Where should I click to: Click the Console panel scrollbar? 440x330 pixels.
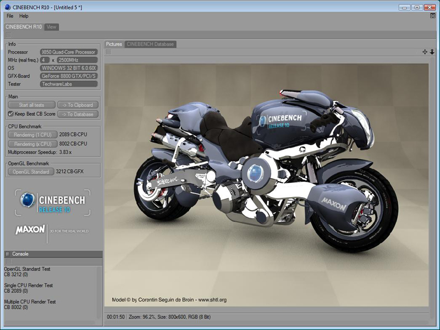click(x=99, y=293)
